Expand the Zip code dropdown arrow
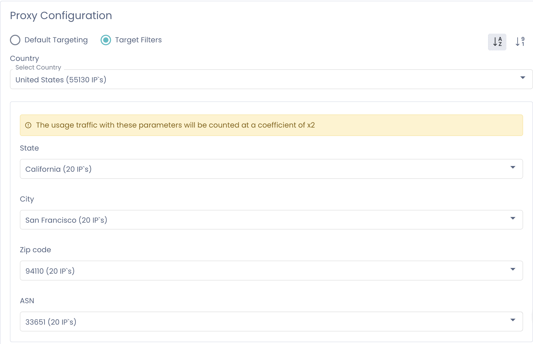Viewport: 533px width, 344px height. point(513,269)
